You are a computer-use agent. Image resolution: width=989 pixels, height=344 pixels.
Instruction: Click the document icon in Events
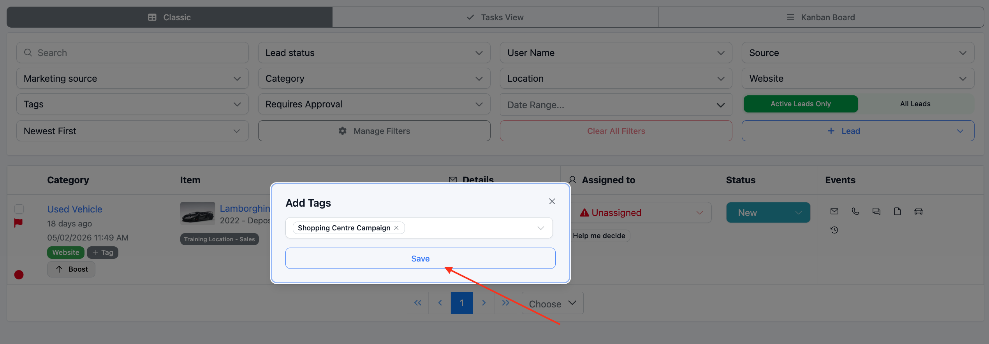[897, 211]
